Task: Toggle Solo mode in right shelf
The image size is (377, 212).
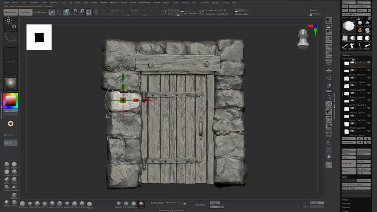Action: coord(329,157)
